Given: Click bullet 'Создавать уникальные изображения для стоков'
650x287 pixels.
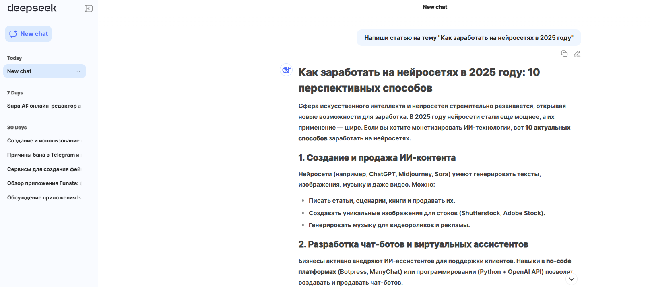Looking at the screenshot, I should [427, 213].
